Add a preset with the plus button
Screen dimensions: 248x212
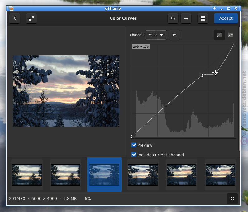point(186,18)
